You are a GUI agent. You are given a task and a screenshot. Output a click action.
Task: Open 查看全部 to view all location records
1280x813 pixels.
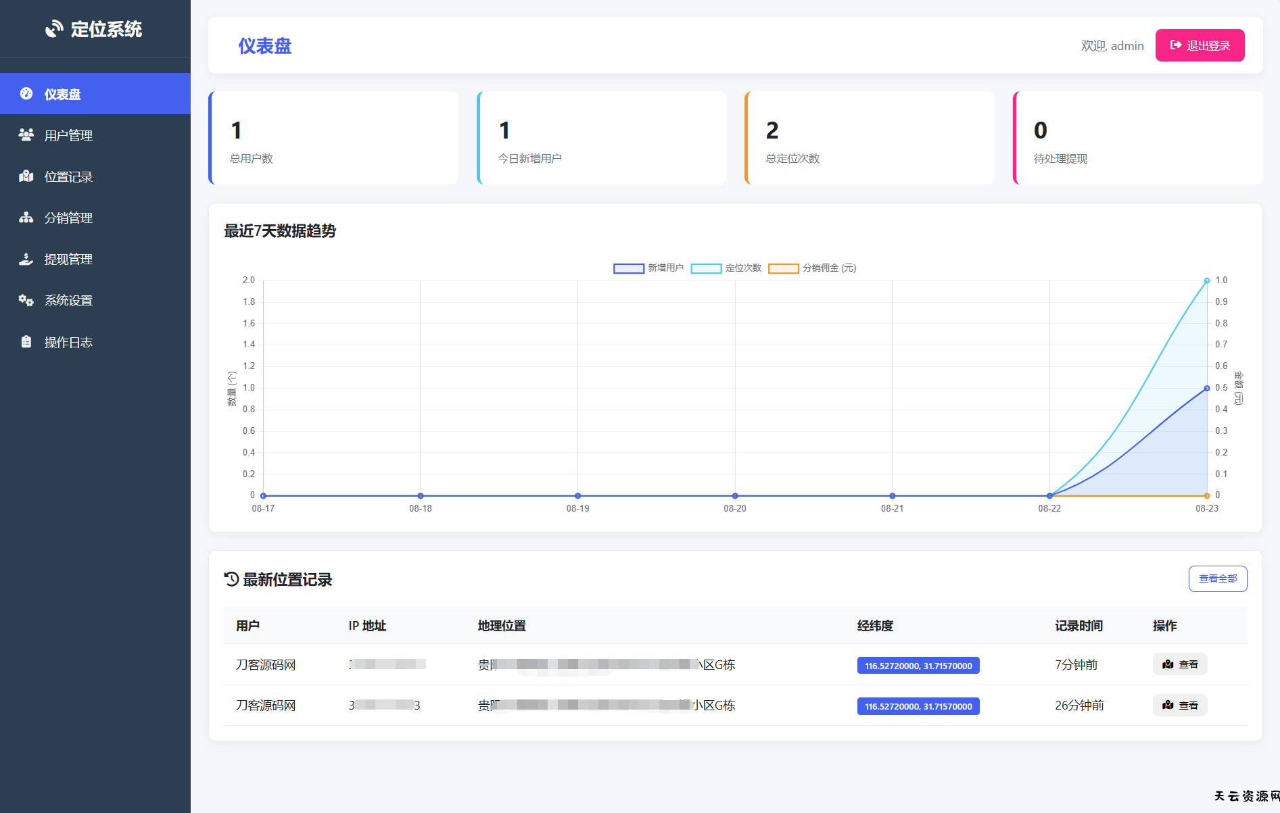tap(1218, 578)
